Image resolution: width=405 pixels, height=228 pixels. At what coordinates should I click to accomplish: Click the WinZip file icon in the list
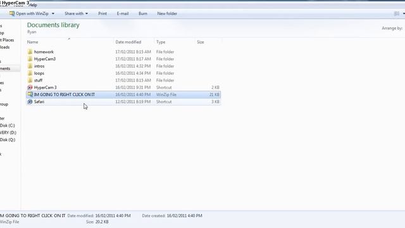coord(30,94)
